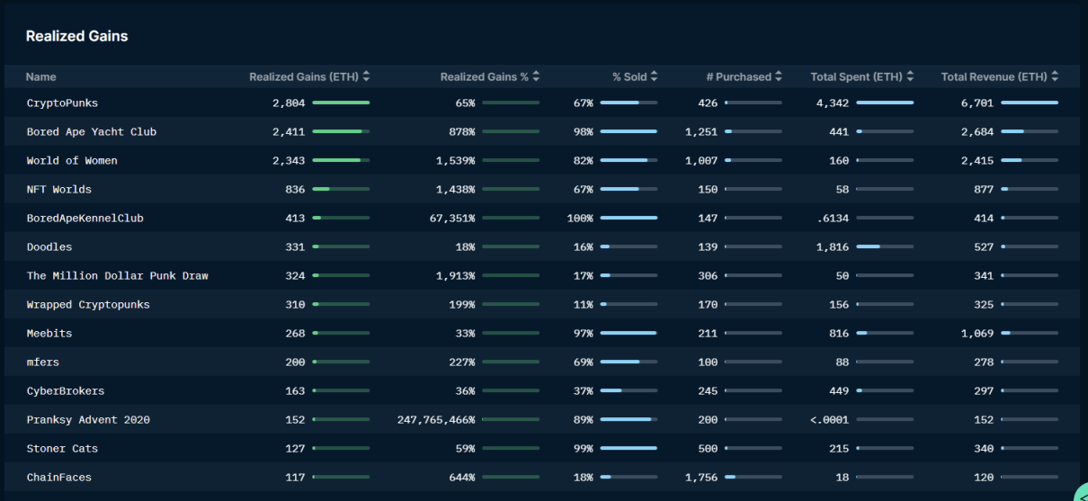
Task: Click the Realized Gains panel title
Action: point(76,37)
